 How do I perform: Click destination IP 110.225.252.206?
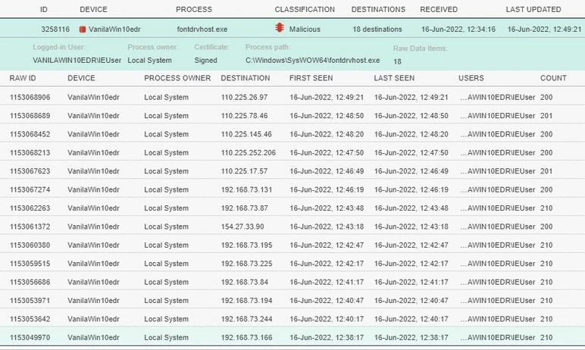(249, 152)
